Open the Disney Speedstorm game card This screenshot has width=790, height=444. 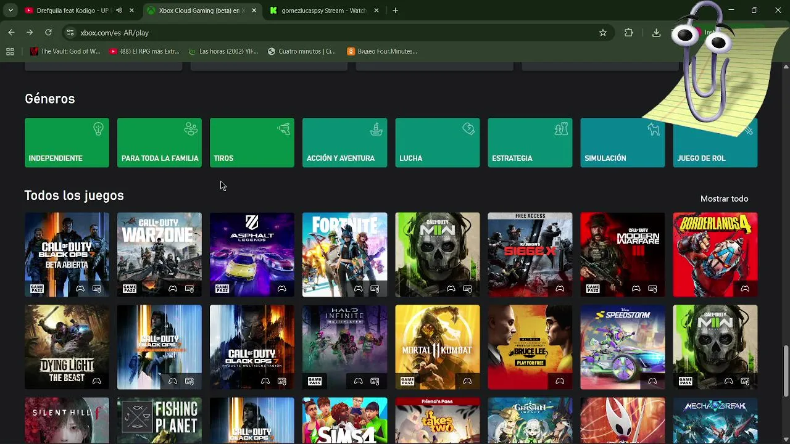click(622, 347)
